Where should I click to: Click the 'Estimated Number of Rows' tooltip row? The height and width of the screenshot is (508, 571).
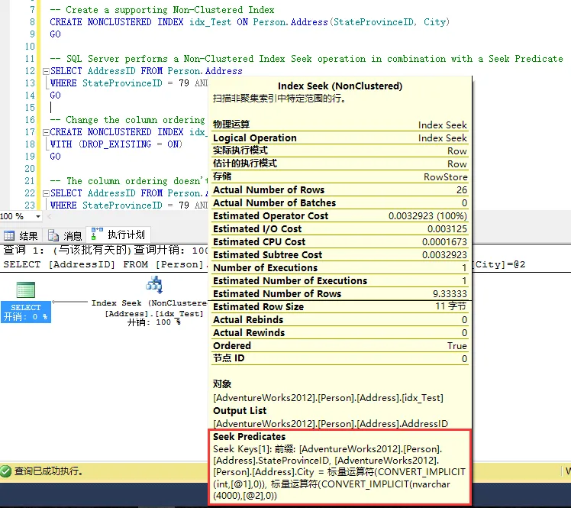(340, 293)
